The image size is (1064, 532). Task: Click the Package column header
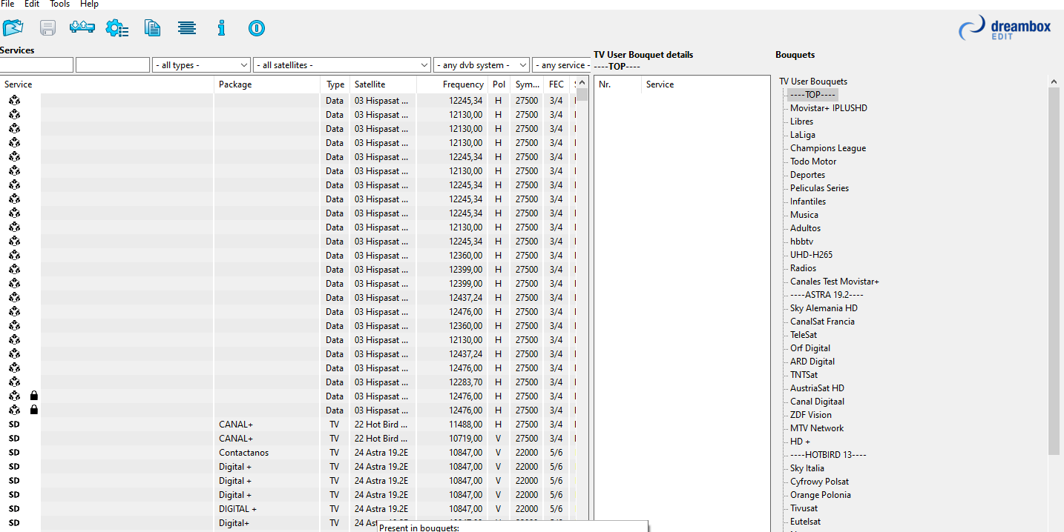click(235, 84)
